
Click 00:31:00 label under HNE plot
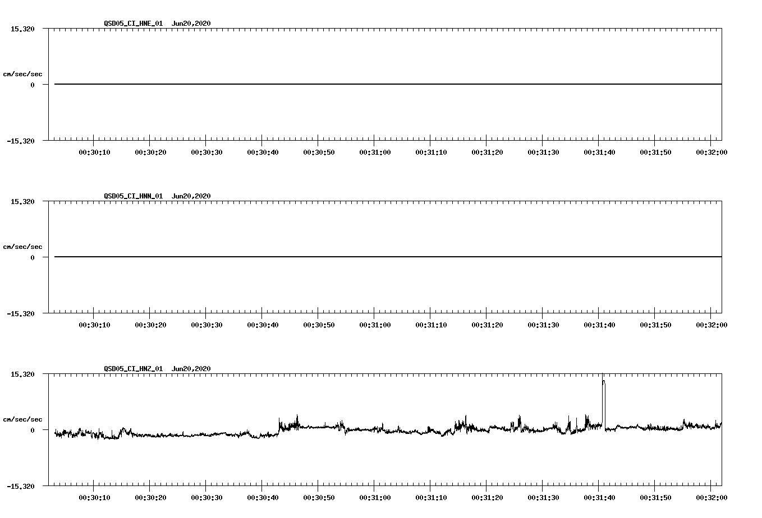[x=375, y=152]
